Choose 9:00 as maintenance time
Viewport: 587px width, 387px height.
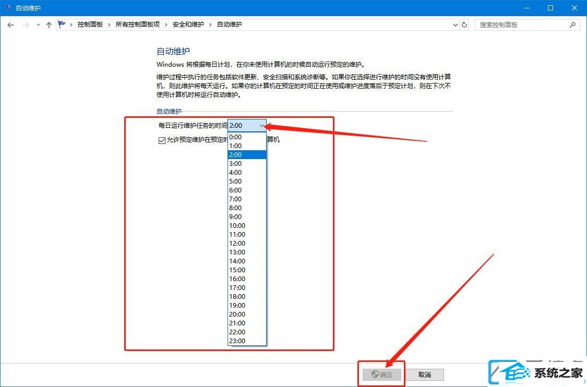point(247,216)
